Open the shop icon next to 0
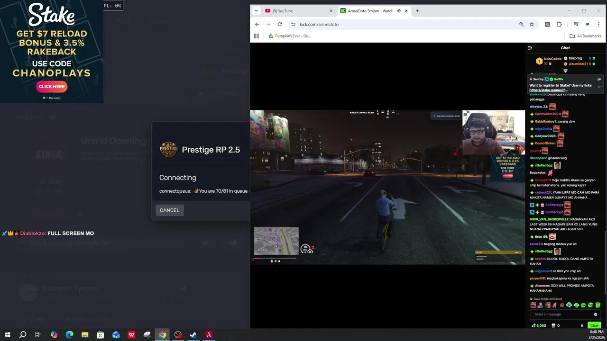Viewport: 607px width, 341px height. tap(553, 325)
